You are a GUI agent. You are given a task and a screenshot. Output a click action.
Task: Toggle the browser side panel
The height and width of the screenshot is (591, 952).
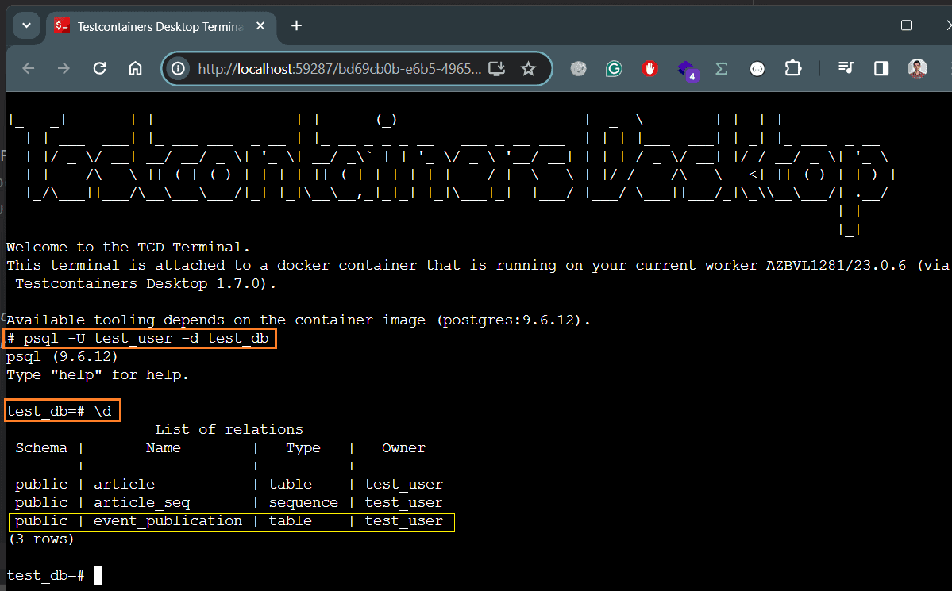click(881, 68)
